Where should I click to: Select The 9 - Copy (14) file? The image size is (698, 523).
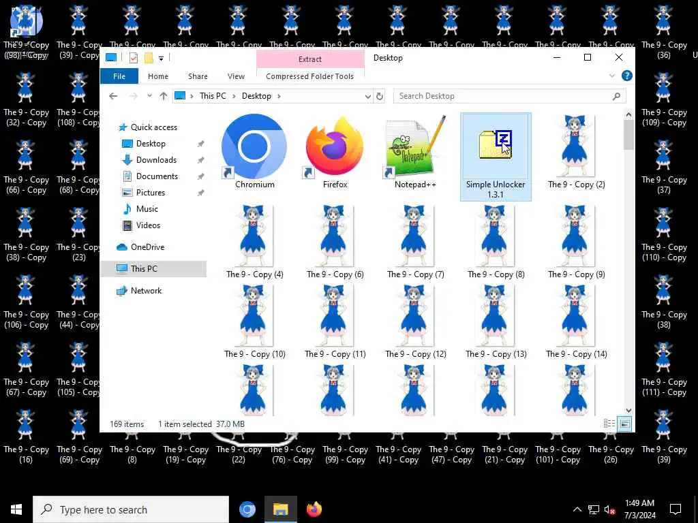[x=577, y=322]
